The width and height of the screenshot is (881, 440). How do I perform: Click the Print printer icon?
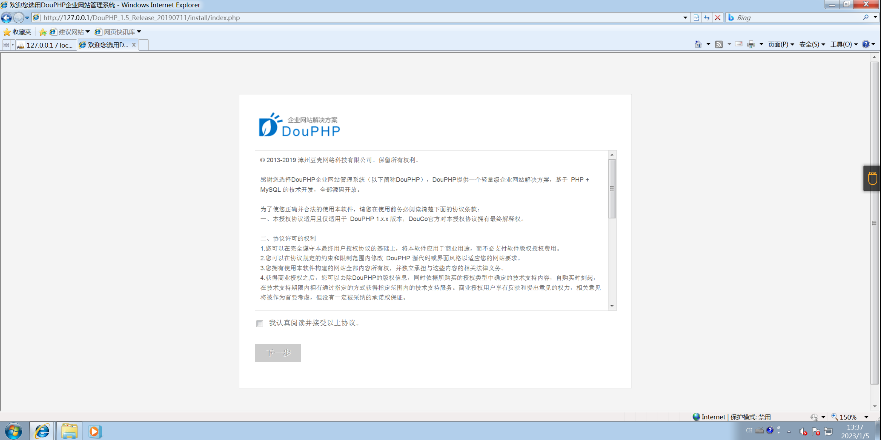(x=751, y=44)
